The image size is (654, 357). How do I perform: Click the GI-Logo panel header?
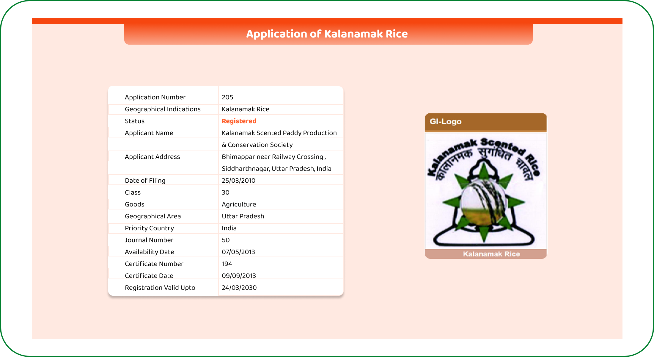(x=486, y=122)
